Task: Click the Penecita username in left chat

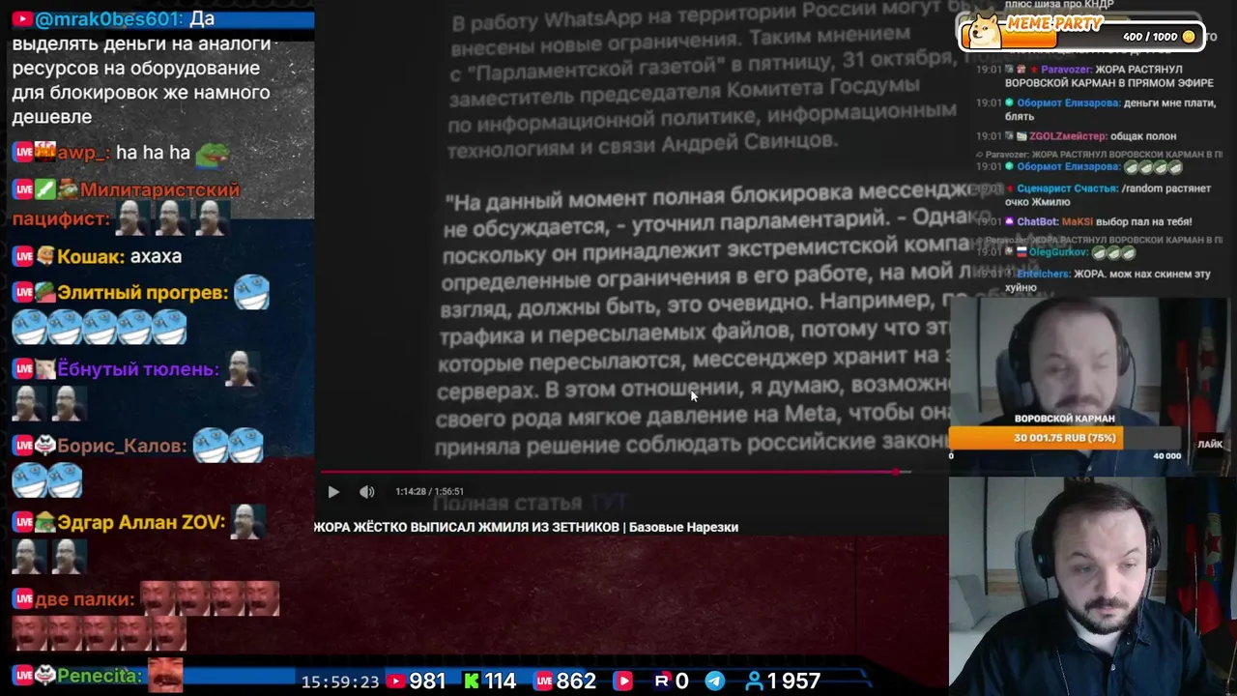Action: click(x=98, y=676)
